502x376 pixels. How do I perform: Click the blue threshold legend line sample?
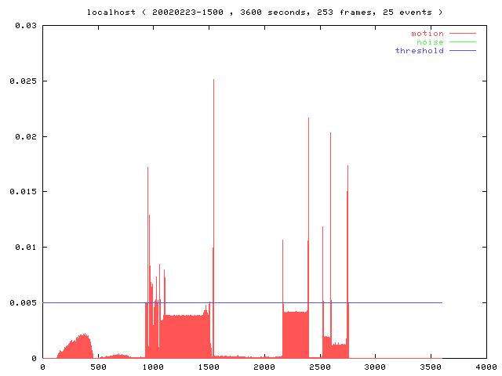point(462,51)
